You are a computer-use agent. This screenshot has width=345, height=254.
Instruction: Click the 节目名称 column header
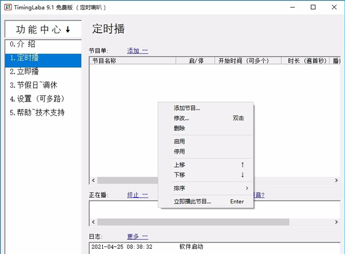click(133, 61)
